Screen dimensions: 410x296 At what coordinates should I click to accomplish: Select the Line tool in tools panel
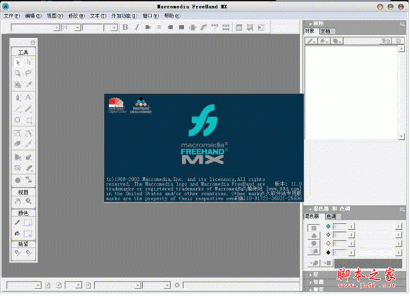tap(18, 109)
